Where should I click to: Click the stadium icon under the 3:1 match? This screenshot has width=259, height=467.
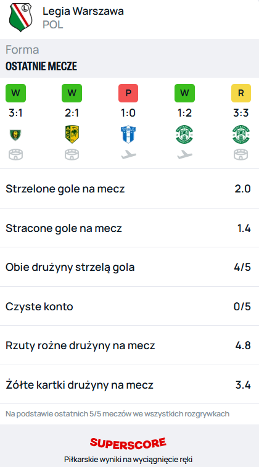click(15, 155)
